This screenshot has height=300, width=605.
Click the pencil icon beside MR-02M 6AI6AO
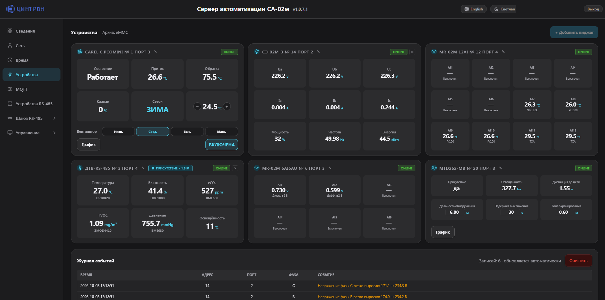click(x=330, y=168)
